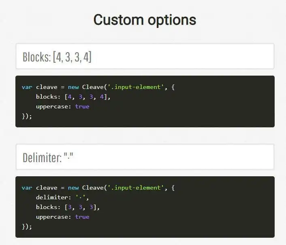286x245 pixels.
Task: Focus the Delimiter input field
Action: pyautogui.click(x=145, y=157)
